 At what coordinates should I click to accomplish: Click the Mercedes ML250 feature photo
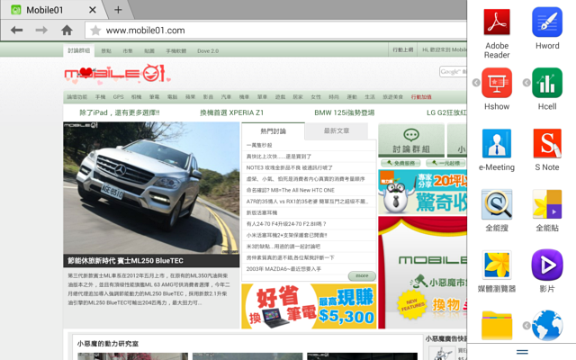coord(151,188)
